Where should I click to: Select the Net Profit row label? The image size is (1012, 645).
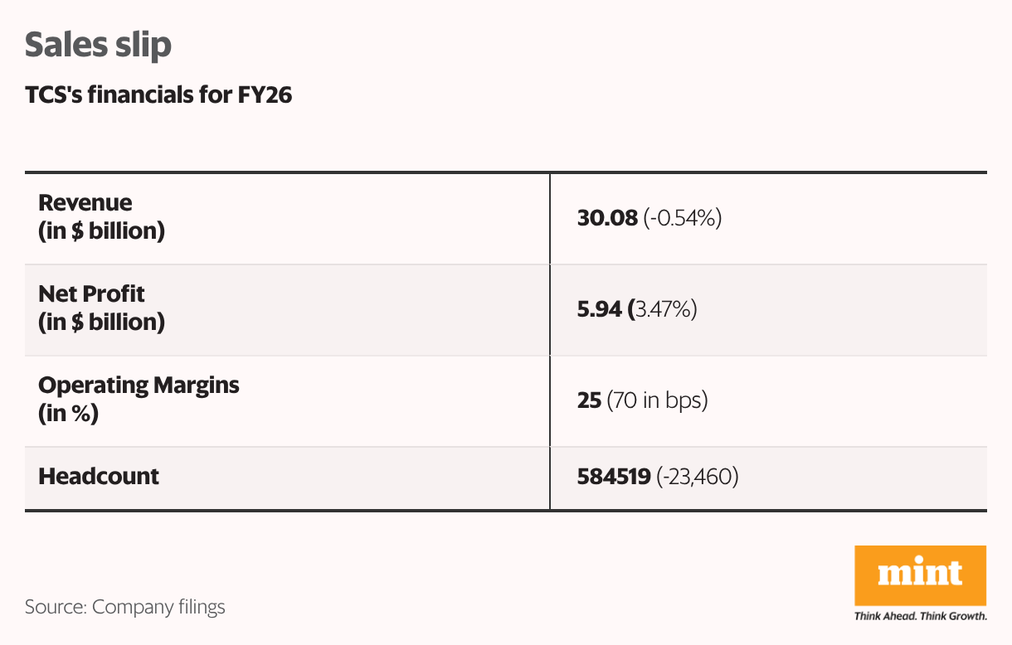(92, 294)
